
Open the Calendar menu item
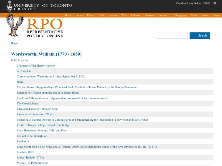click(136, 15)
